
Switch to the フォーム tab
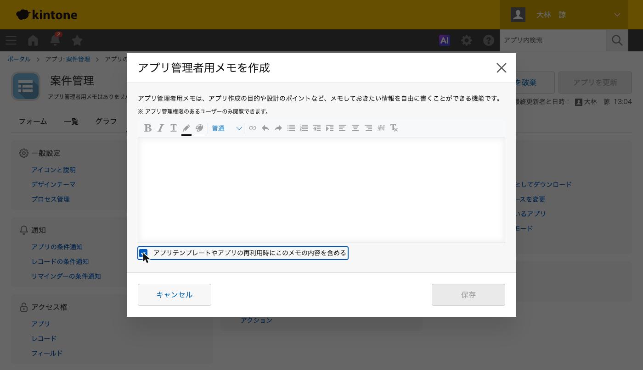tap(33, 121)
